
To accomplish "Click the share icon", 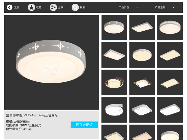I will click(x=53, y=7).
